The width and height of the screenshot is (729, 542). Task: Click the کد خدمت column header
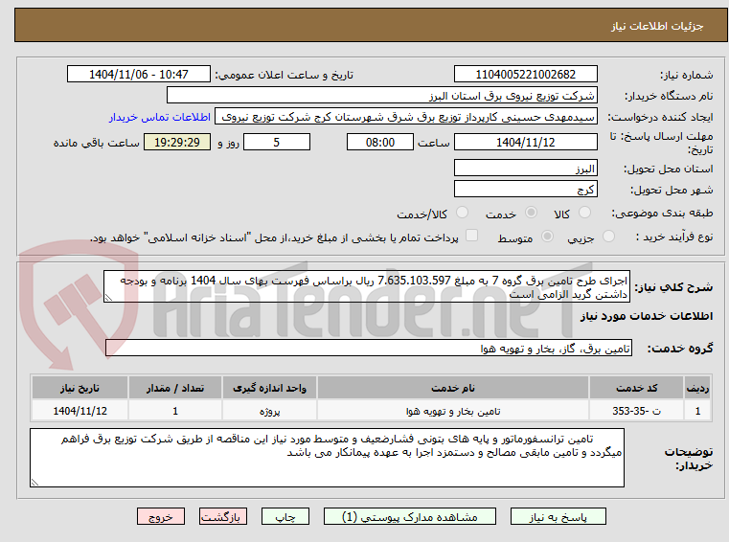[636, 388]
